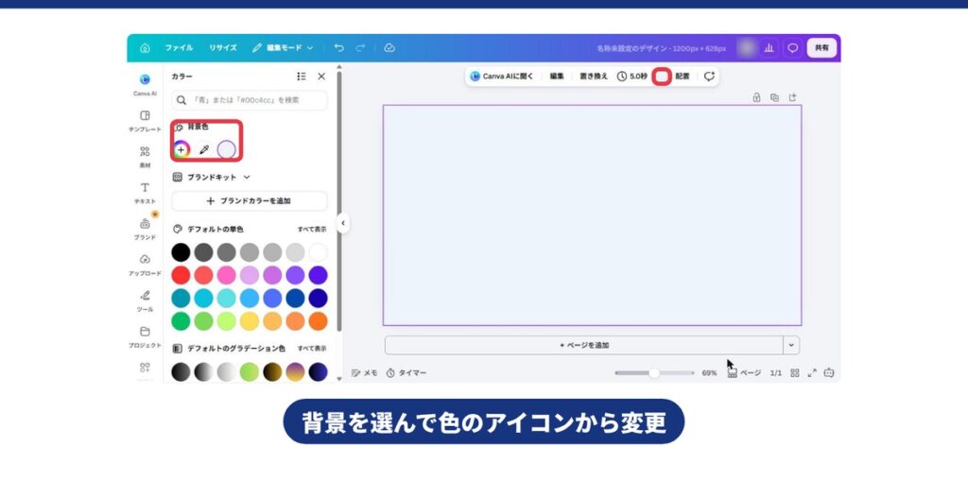Choose the pink solid color swatch
Image resolution: width=968 pixels, height=481 pixels.
(x=227, y=275)
